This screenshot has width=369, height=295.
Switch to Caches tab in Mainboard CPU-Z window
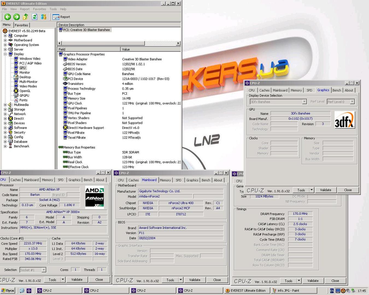[133, 180]
